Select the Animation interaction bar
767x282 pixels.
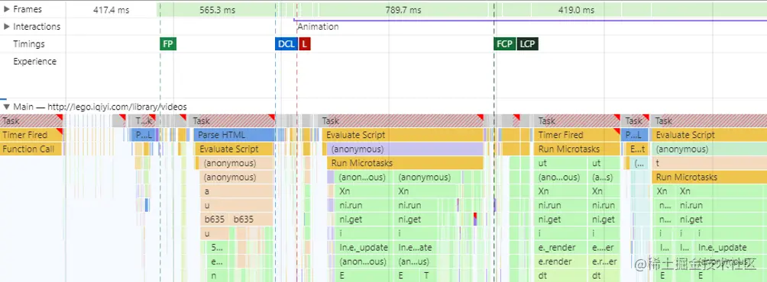coord(529,20)
